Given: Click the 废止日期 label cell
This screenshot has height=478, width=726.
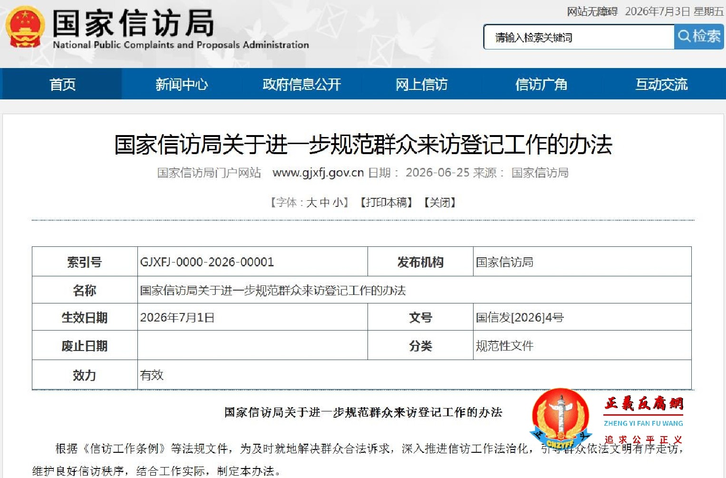Looking at the screenshot, I should (x=85, y=345).
